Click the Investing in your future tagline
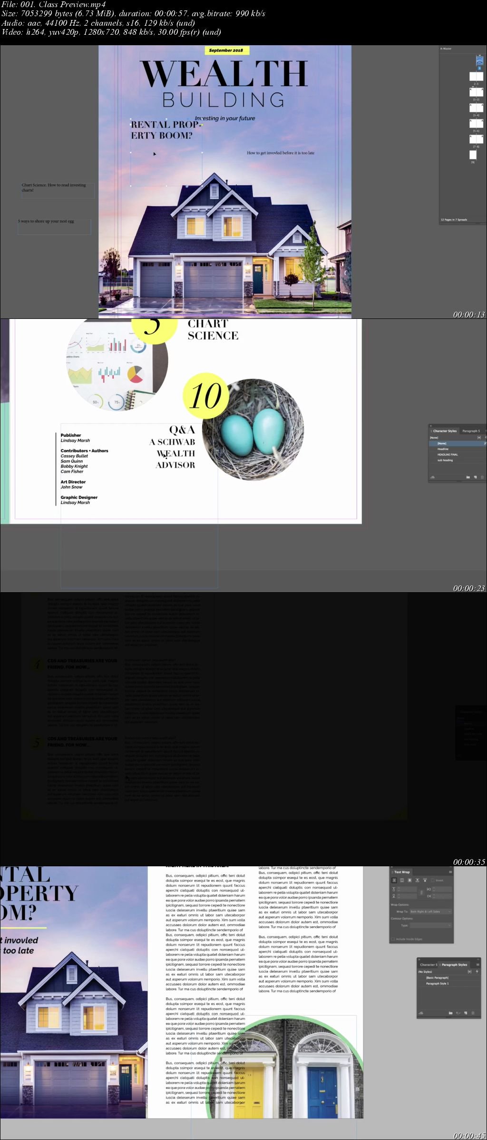 point(225,118)
